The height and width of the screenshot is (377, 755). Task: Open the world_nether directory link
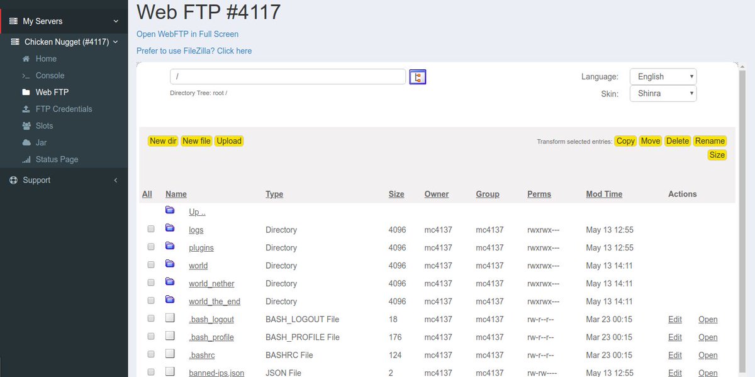click(211, 284)
